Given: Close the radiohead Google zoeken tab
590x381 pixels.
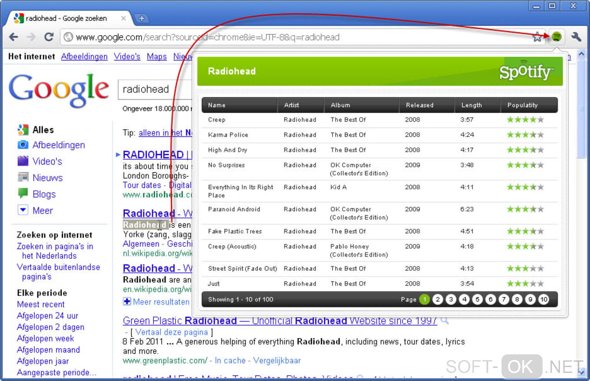Looking at the screenshot, I should pos(123,18).
